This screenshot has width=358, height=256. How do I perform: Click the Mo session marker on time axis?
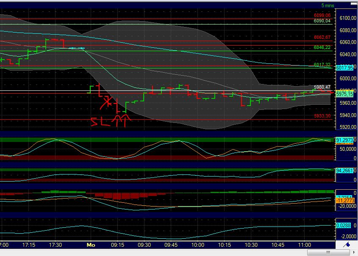click(x=90, y=245)
